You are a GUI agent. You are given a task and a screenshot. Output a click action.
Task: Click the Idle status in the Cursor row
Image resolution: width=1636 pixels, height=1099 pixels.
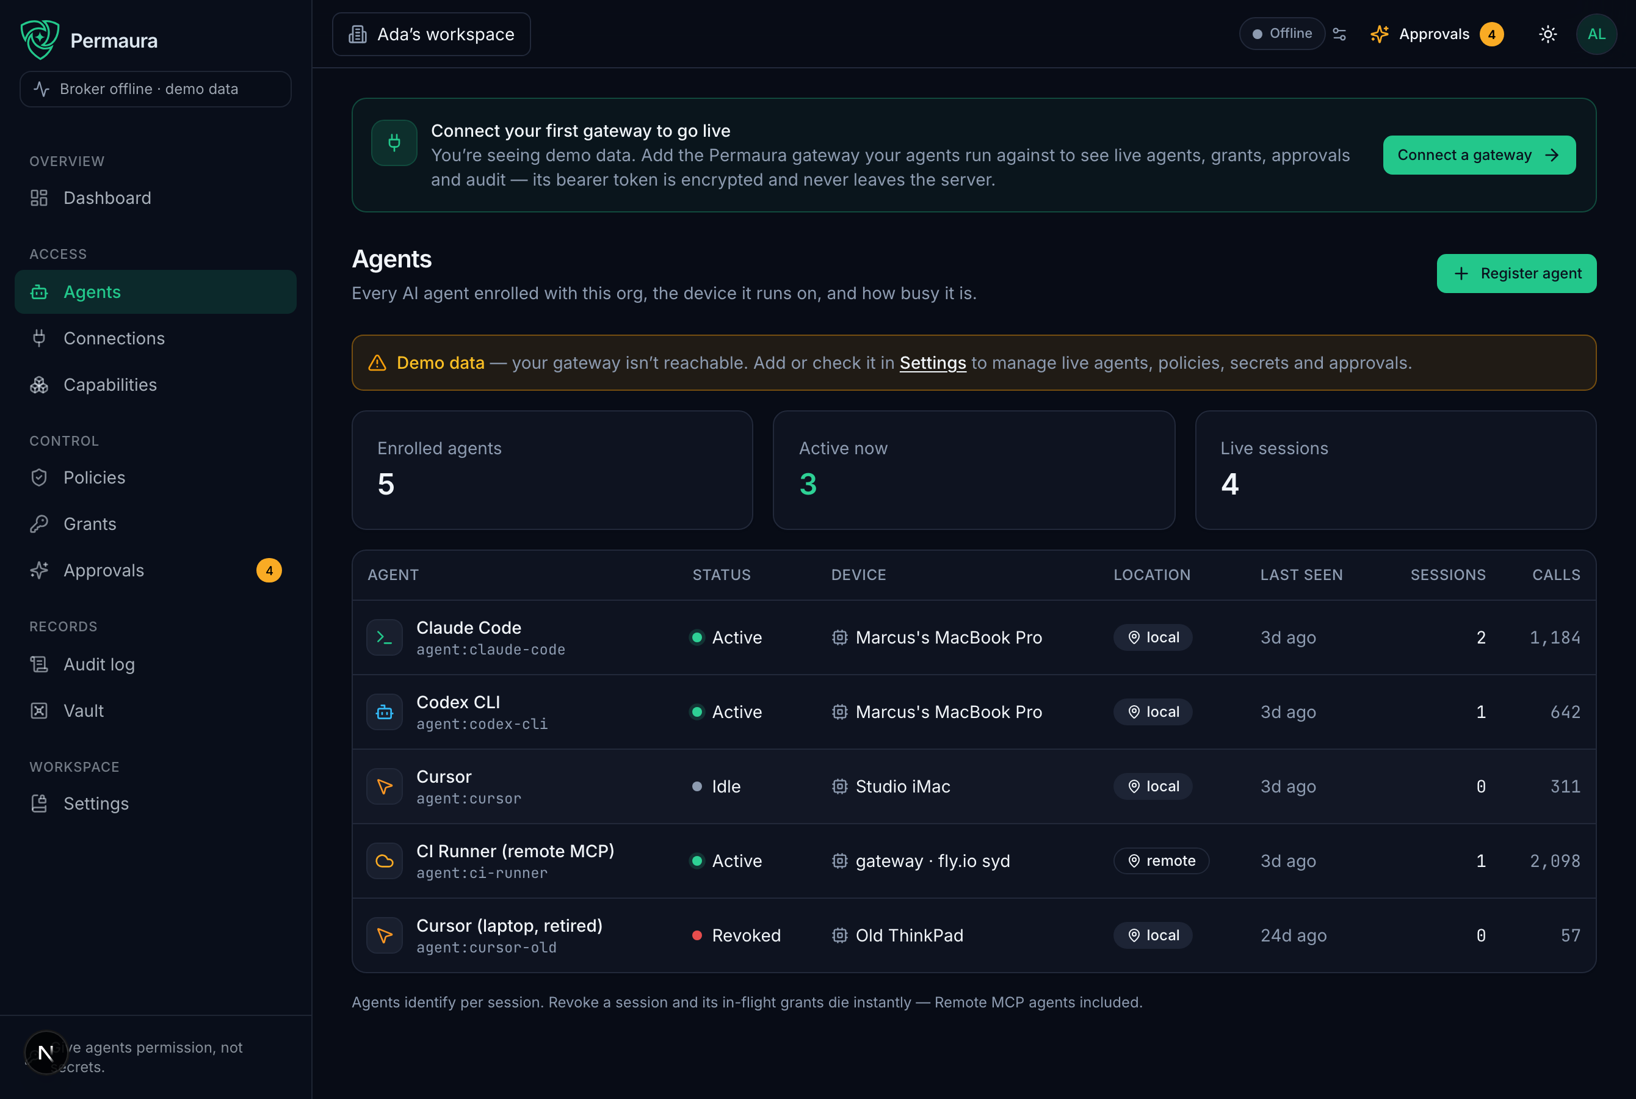point(716,787)
